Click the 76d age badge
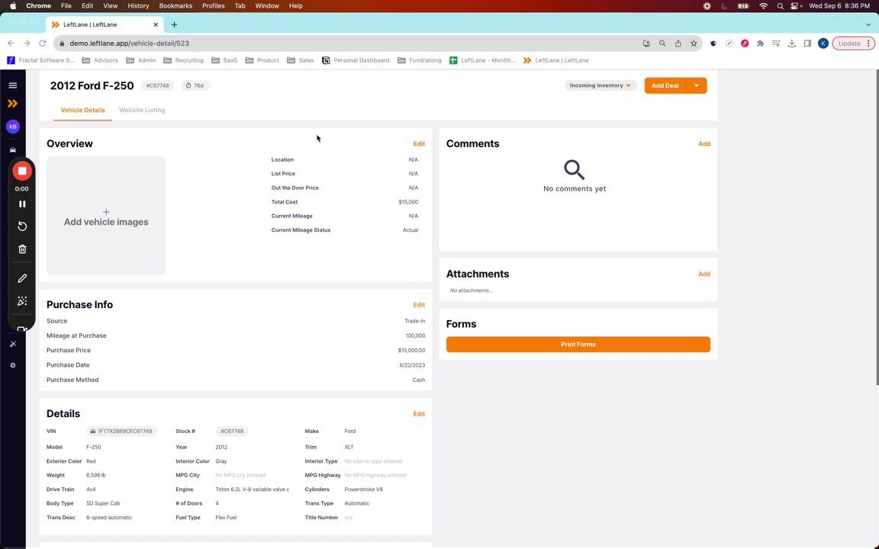879x549 pixels. point(195,85)
